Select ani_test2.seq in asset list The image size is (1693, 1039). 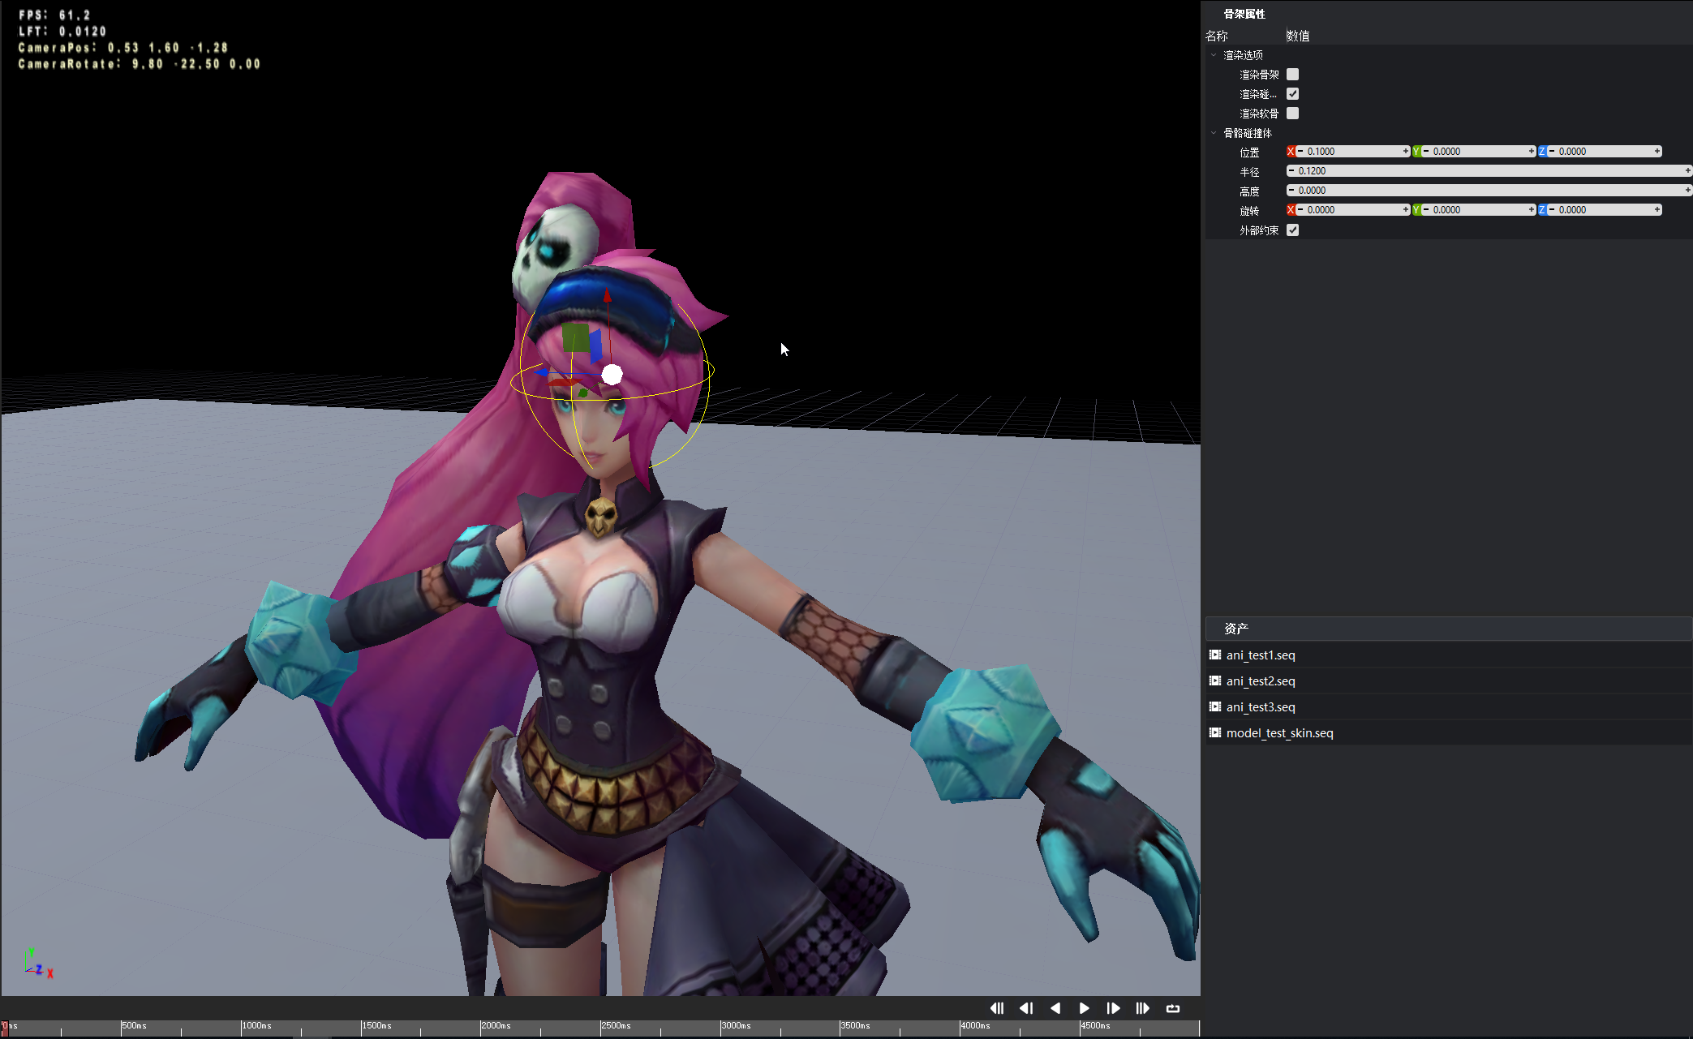click(x=1449, y=681)
